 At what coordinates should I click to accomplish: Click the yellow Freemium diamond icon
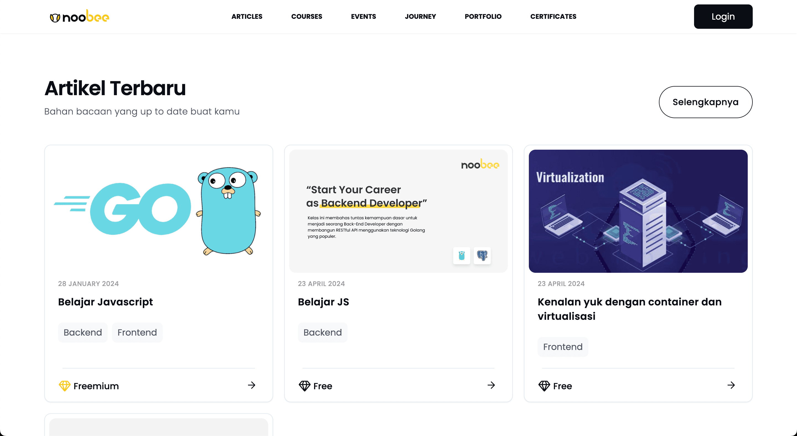tap(64, 386)
